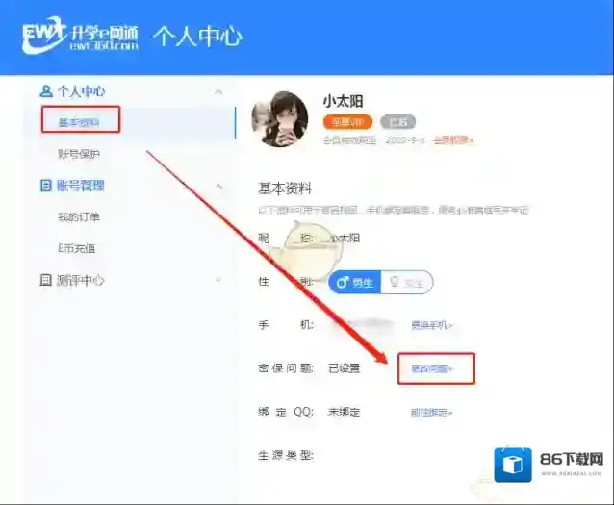Click the 已设置 security question status
Image resolution: width=614 pixels, height=505 pixels.
coord(344,368)
